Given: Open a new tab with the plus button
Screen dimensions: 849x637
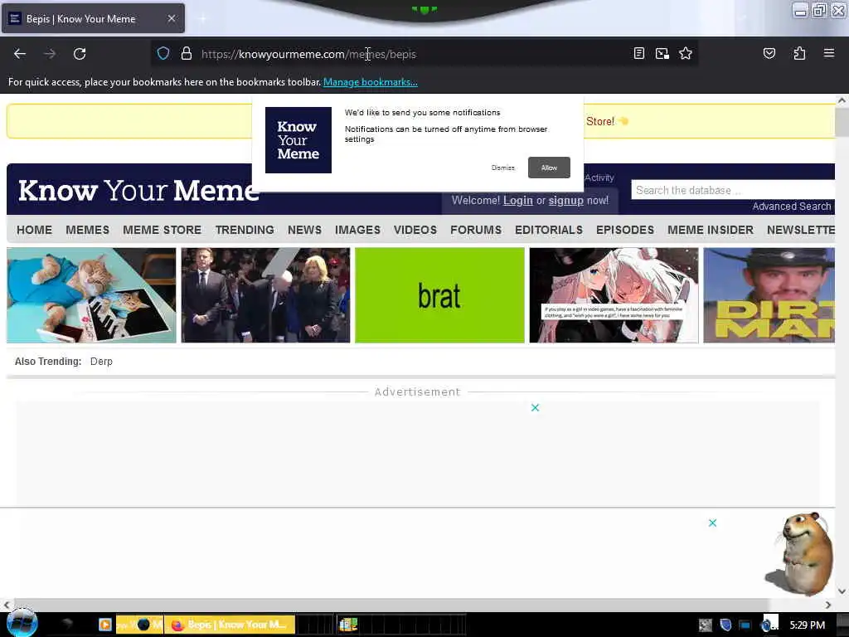Looking at the screenshot, I should point(202,18).
